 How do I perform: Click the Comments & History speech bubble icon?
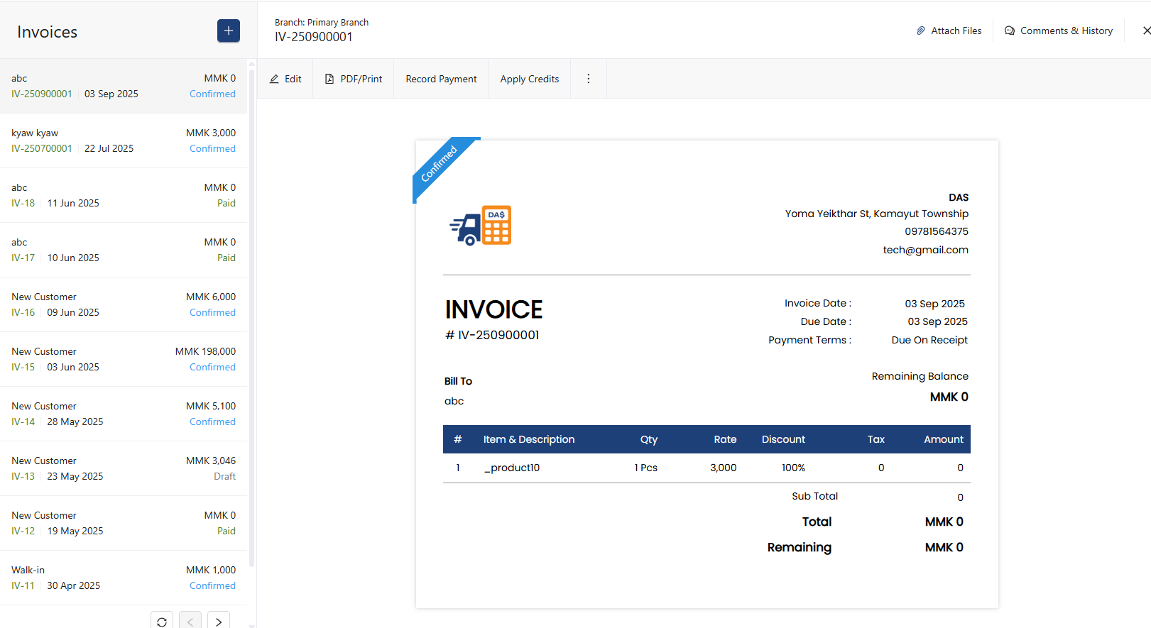(1010, 31)
